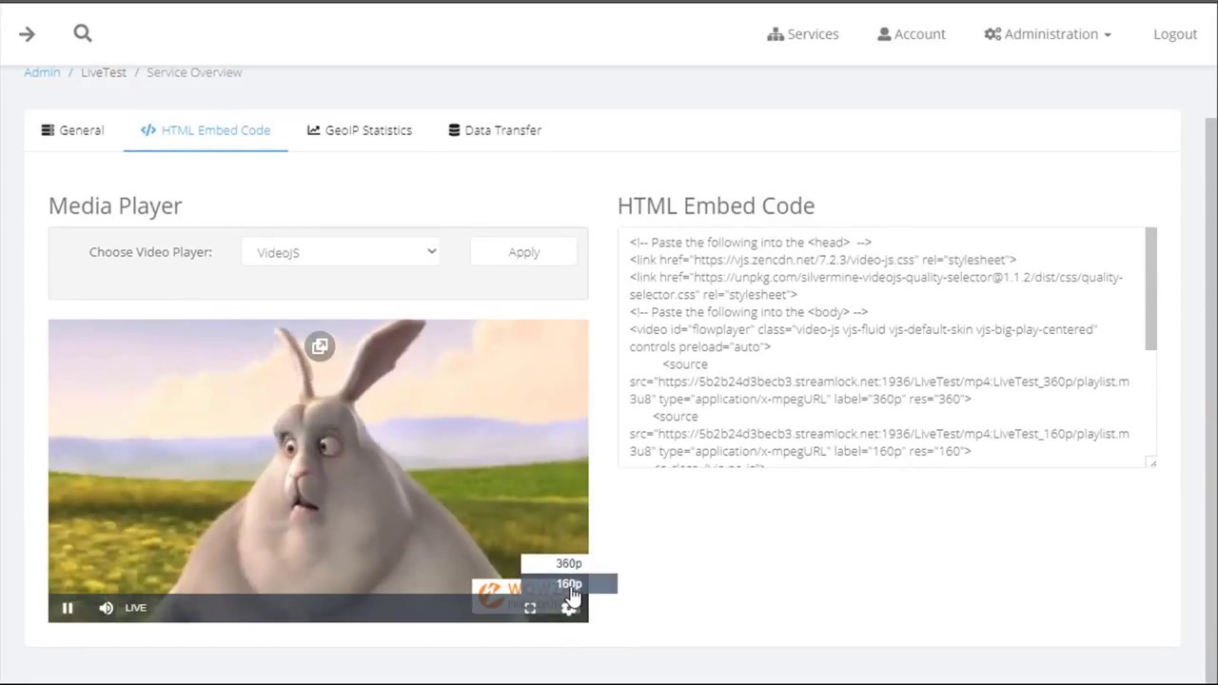Mute the video player volume

[106, 608]
